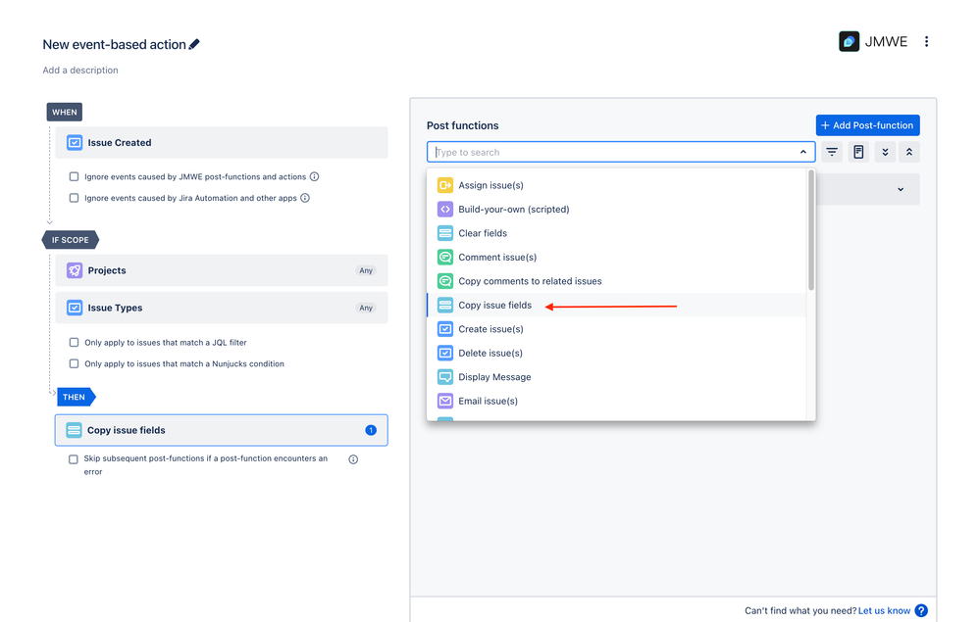Click the JMWE app logo
This screenshot has width=980, height=622.
point(849,42)
